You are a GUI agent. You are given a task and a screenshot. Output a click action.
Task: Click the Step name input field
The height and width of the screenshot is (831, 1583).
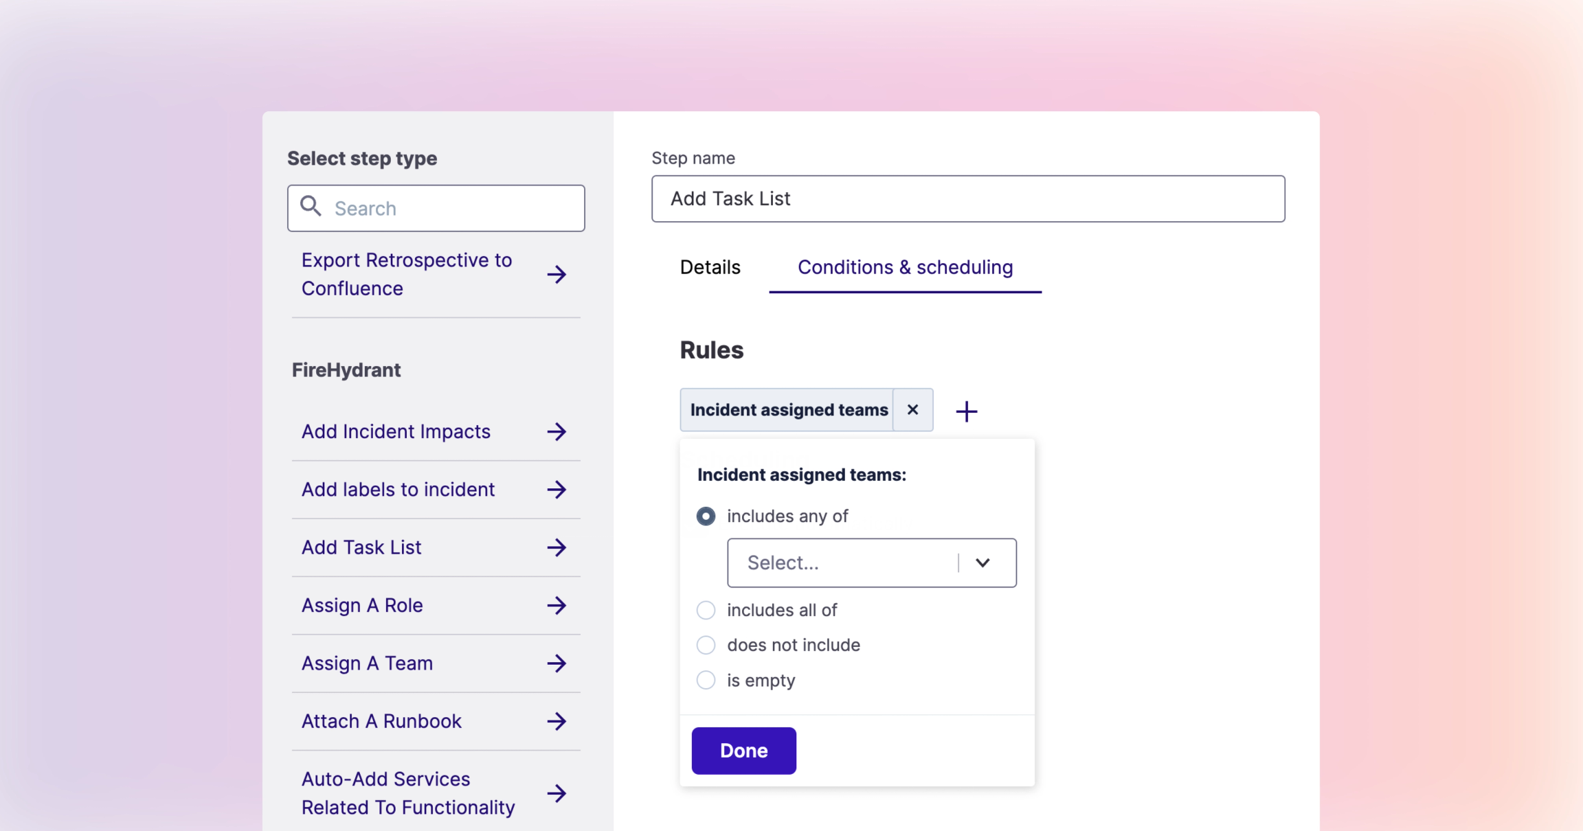coord(968,198)
